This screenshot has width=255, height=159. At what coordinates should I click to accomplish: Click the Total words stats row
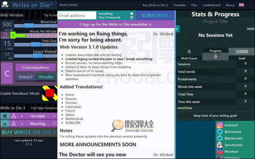point(215,71)
